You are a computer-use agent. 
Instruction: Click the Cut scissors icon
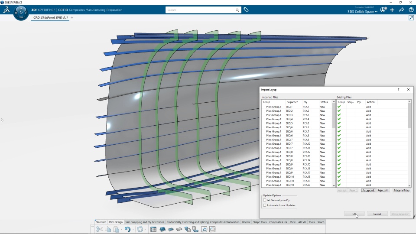coord(100,229)
